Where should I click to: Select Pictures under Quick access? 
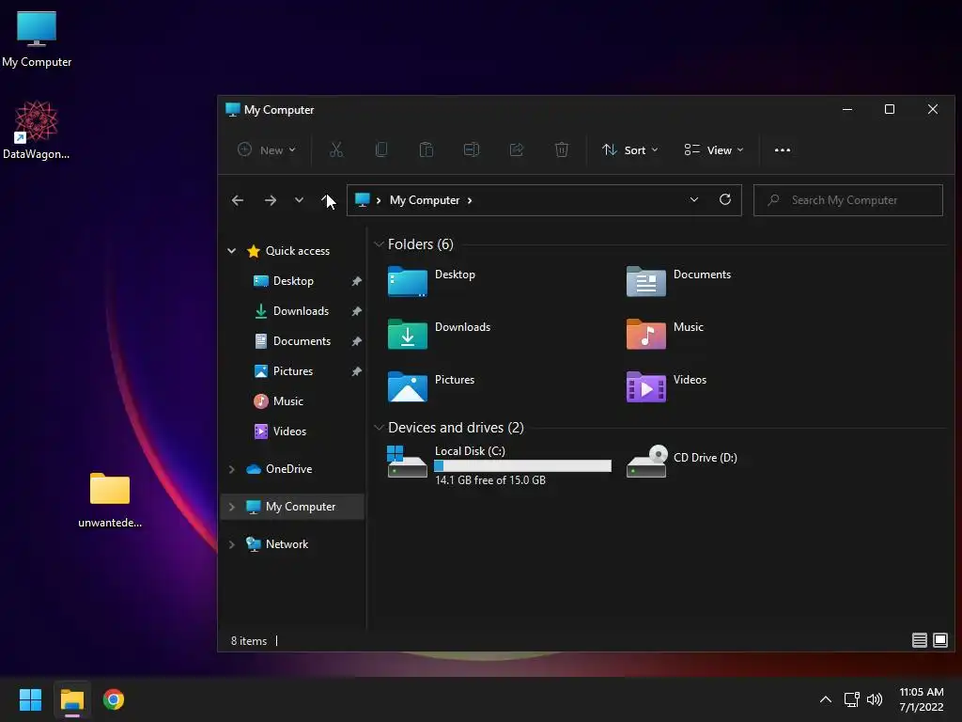click(x=292, y=370)
